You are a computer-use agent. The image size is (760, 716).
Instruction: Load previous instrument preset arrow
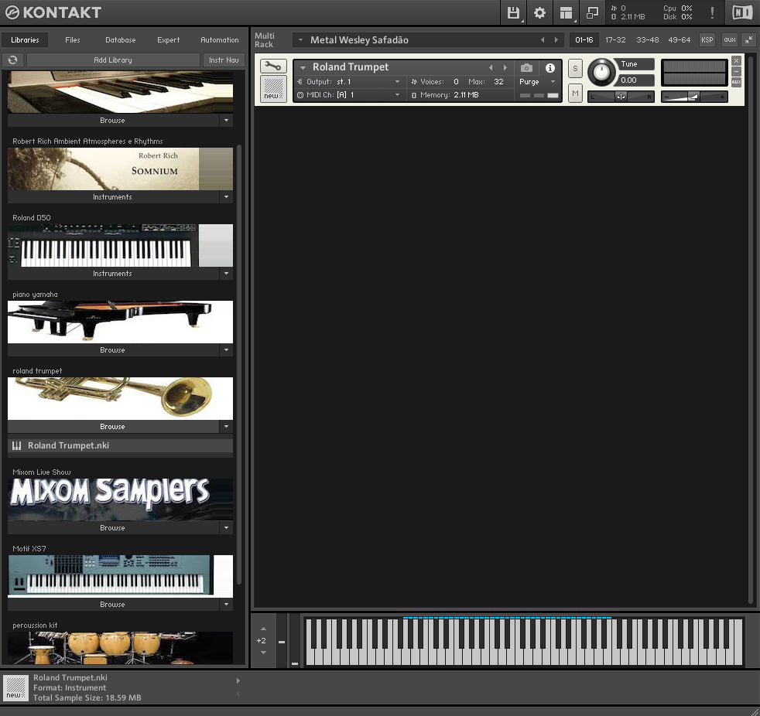(x=491, y=67)
